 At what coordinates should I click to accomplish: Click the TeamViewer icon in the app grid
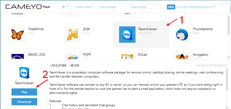click(127, 35)
